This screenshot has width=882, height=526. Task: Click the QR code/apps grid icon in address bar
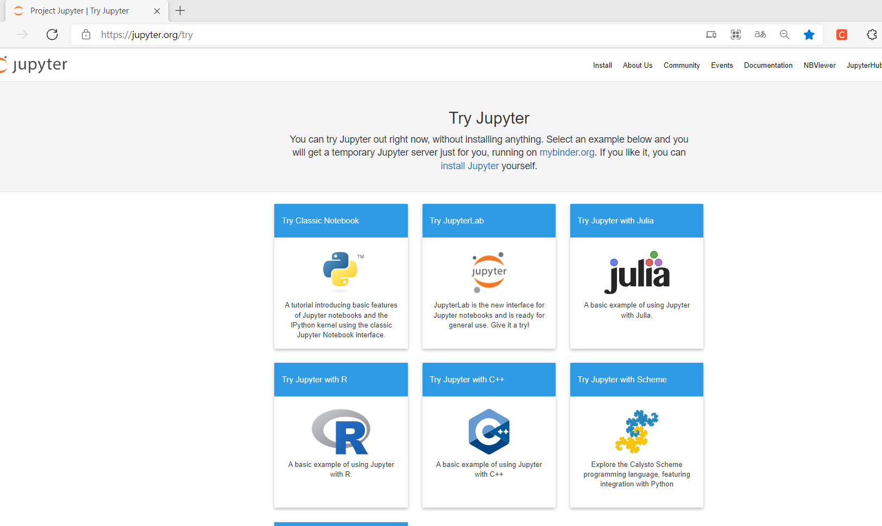pyautogui.click(x=735, y=35)
